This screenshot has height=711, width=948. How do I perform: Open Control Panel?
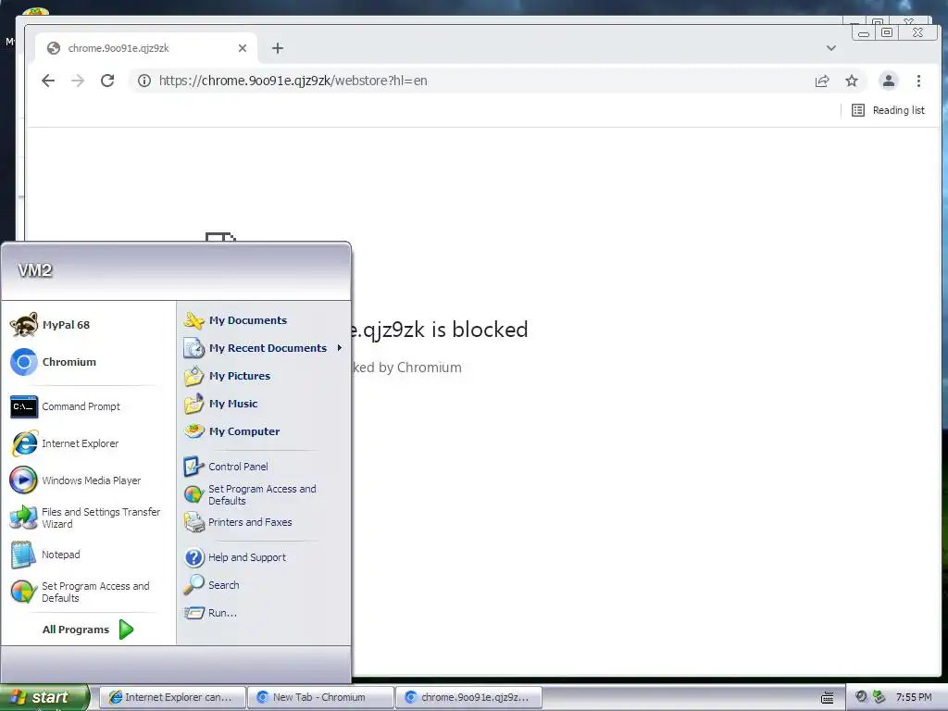pos(263,467)
